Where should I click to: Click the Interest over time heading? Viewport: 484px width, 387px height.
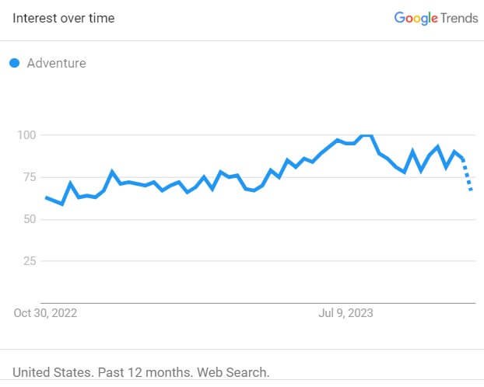63,18
